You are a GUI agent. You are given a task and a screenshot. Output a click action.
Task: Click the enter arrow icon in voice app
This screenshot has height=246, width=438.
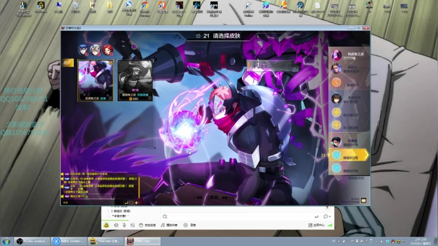click(316, 216)
